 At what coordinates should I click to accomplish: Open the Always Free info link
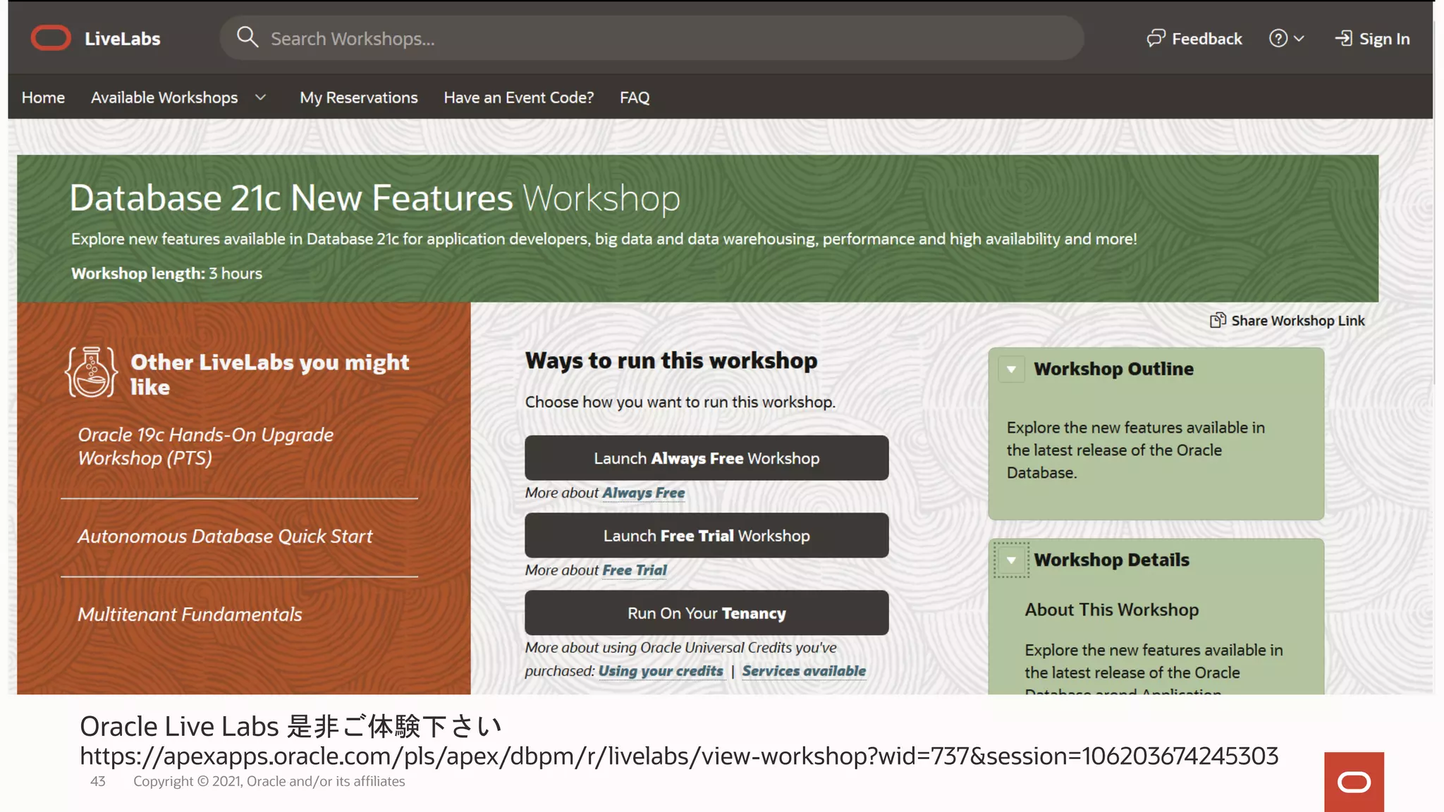(x=643, y=493)
